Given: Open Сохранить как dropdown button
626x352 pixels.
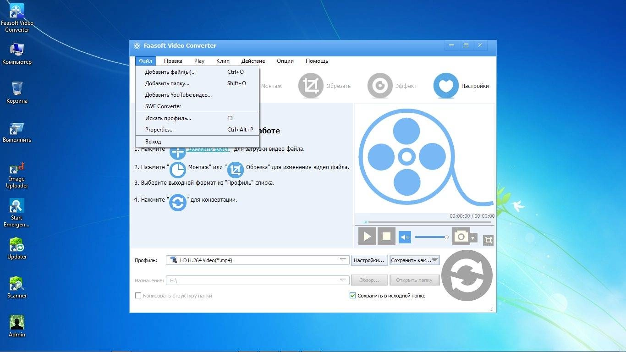Looking at the screenshot, I should click(x=415, y=260).
